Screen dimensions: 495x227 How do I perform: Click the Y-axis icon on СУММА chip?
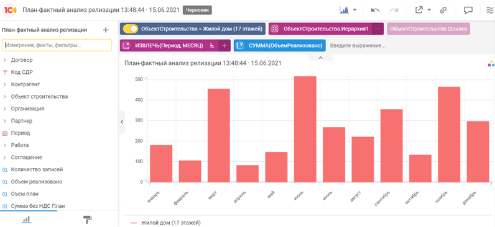pos(240,45)
